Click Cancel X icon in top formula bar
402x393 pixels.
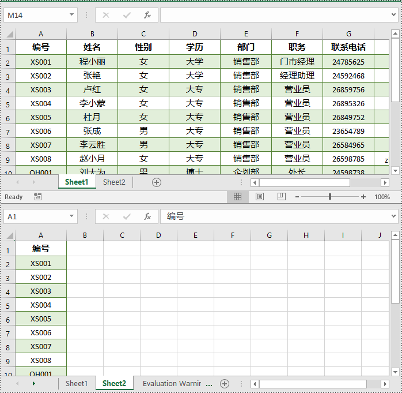point(106,15)
